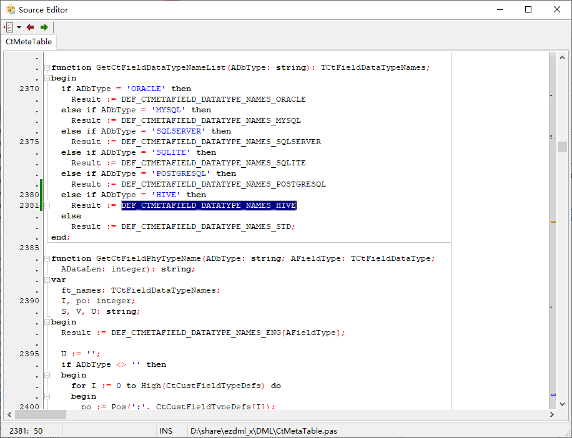Screen dimensions: 572x438
Task: Click the horizontal scrollbar left arrow
Action: [x=9, y=415]
